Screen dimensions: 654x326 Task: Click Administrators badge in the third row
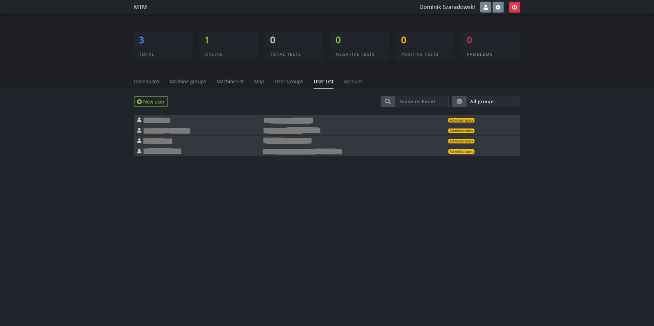[x=461, y=141]
